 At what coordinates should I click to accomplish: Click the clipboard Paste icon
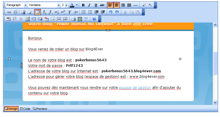[138, 12]
